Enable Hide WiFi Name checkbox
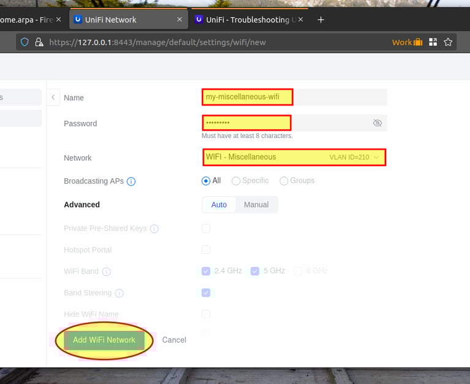 [206, 314]
